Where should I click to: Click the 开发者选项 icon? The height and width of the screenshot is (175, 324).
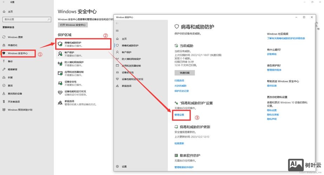point(4,101)
